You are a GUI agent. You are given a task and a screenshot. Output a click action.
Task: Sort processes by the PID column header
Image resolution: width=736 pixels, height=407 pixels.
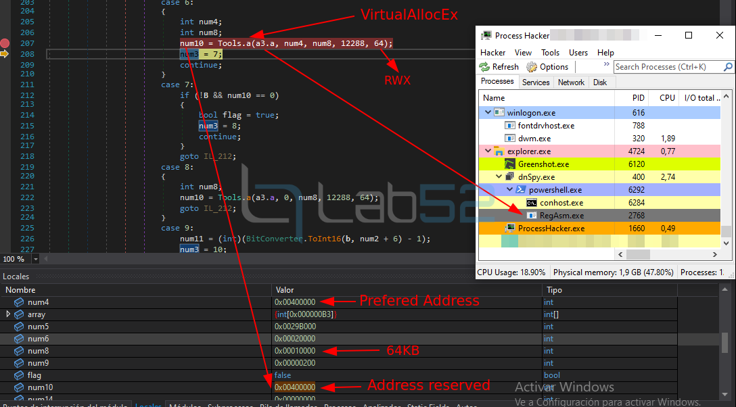pyautogui.click(x=638, y=97)
